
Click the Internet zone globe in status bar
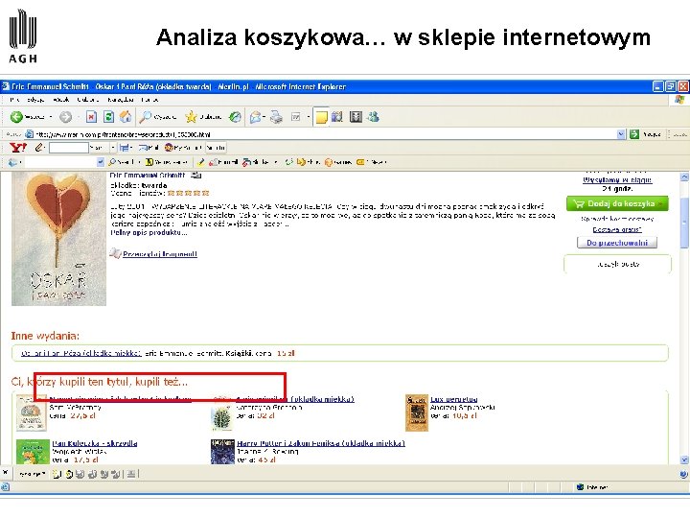pos(580,486)
